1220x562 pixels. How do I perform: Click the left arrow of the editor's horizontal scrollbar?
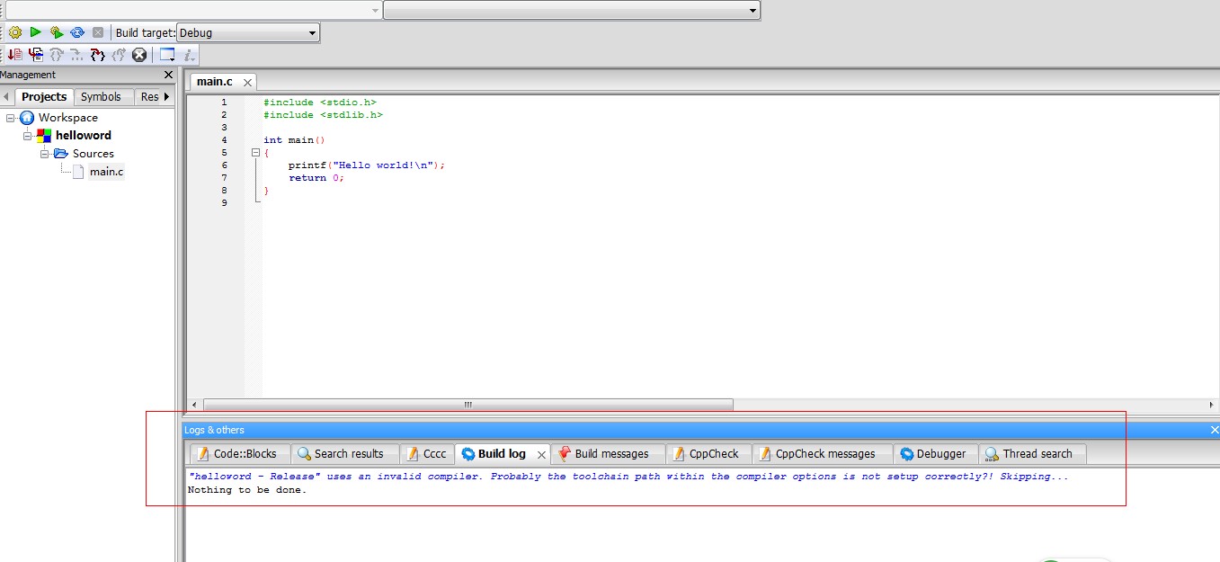pyautogui.click(x=194, y=405)
